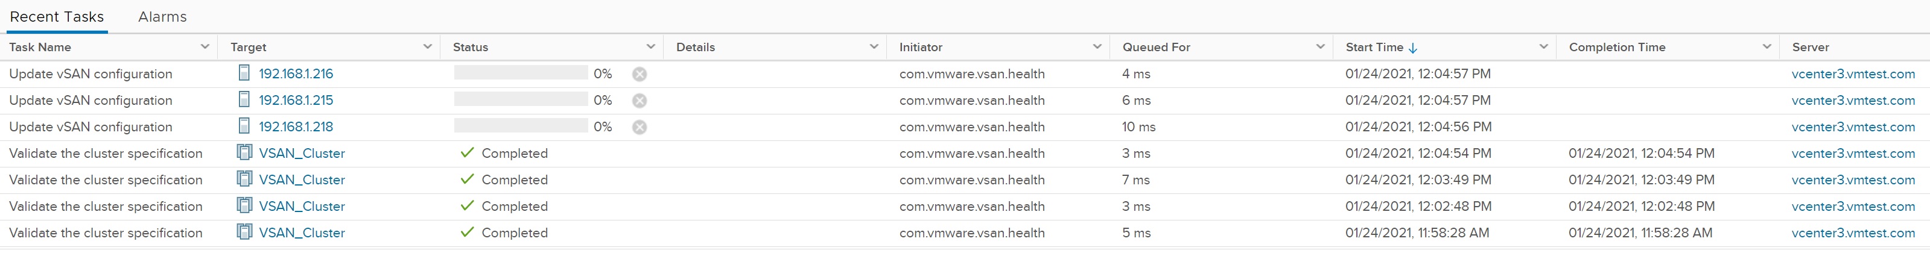Switch to the Alarms tab

(x=162, y=16)
